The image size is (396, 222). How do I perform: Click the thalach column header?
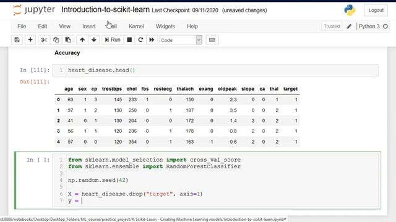(185, 89)
